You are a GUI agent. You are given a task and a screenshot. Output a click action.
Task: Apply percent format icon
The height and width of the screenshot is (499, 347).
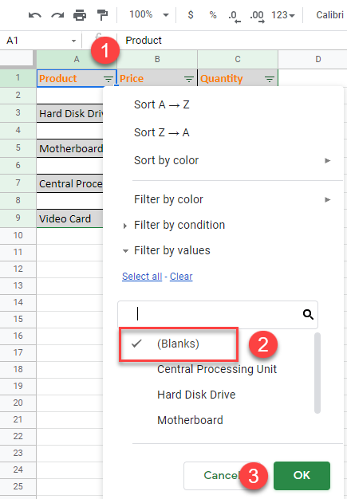[213, 15]
